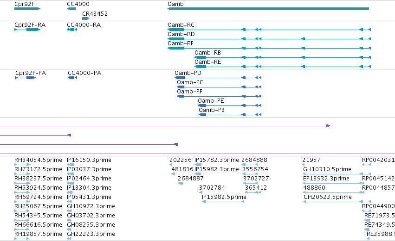Click the 3702784 feature label

[x=212, y=188]
